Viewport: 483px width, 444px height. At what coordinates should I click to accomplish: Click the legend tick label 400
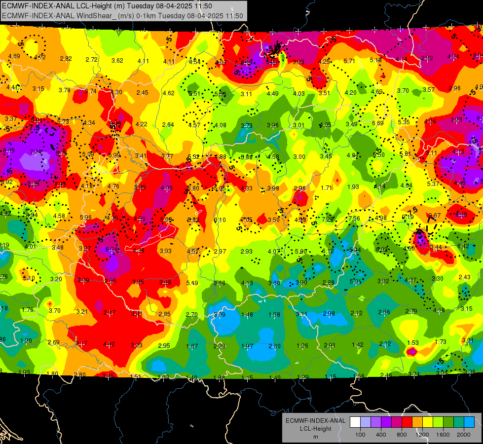(381, 435)
